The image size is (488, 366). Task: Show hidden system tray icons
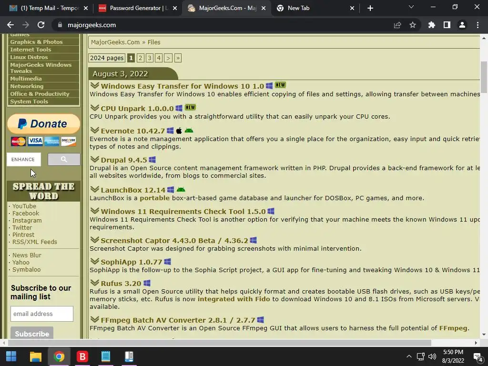click(x=409, y=356)
